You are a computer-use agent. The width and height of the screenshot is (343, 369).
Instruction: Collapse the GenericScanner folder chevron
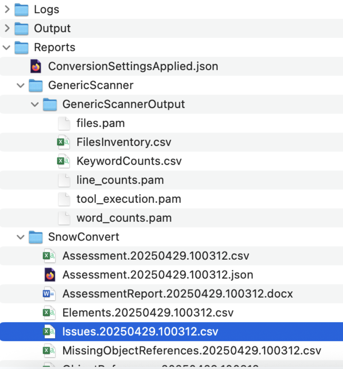21,85
